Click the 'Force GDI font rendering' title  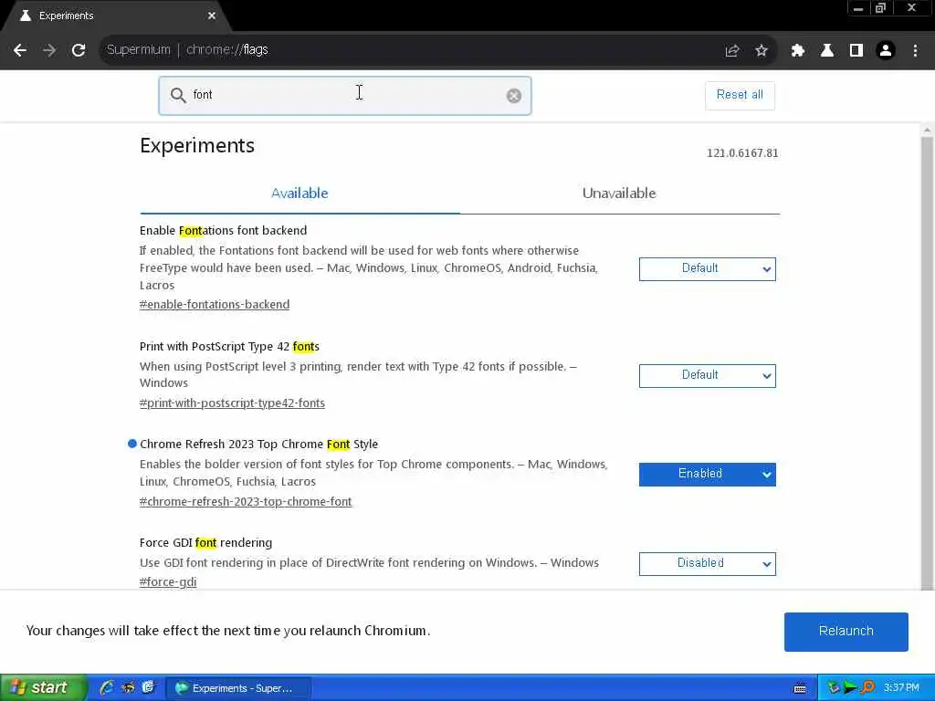[x=205, y=542]
